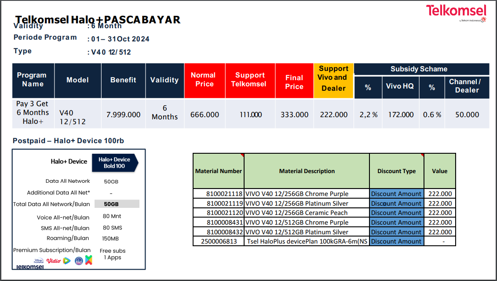Click the Normal Price value 666.000
This screenshot has height=281, width=497.
tap(205, 115)
